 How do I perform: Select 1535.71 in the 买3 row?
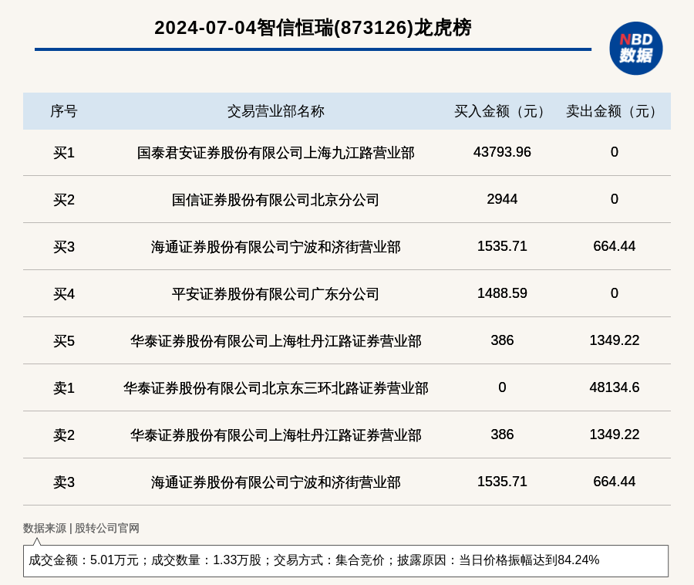(x=502, y=246)
